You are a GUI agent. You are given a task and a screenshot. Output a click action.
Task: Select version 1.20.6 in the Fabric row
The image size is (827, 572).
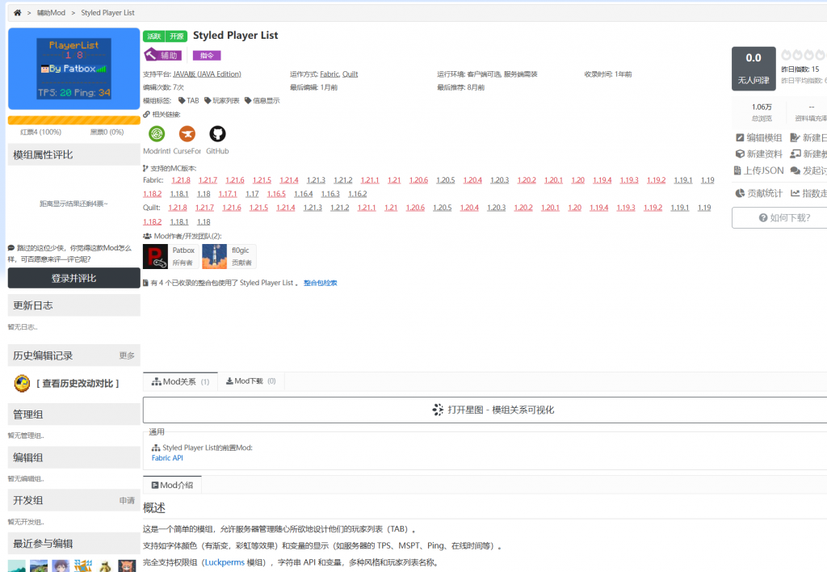419,180
